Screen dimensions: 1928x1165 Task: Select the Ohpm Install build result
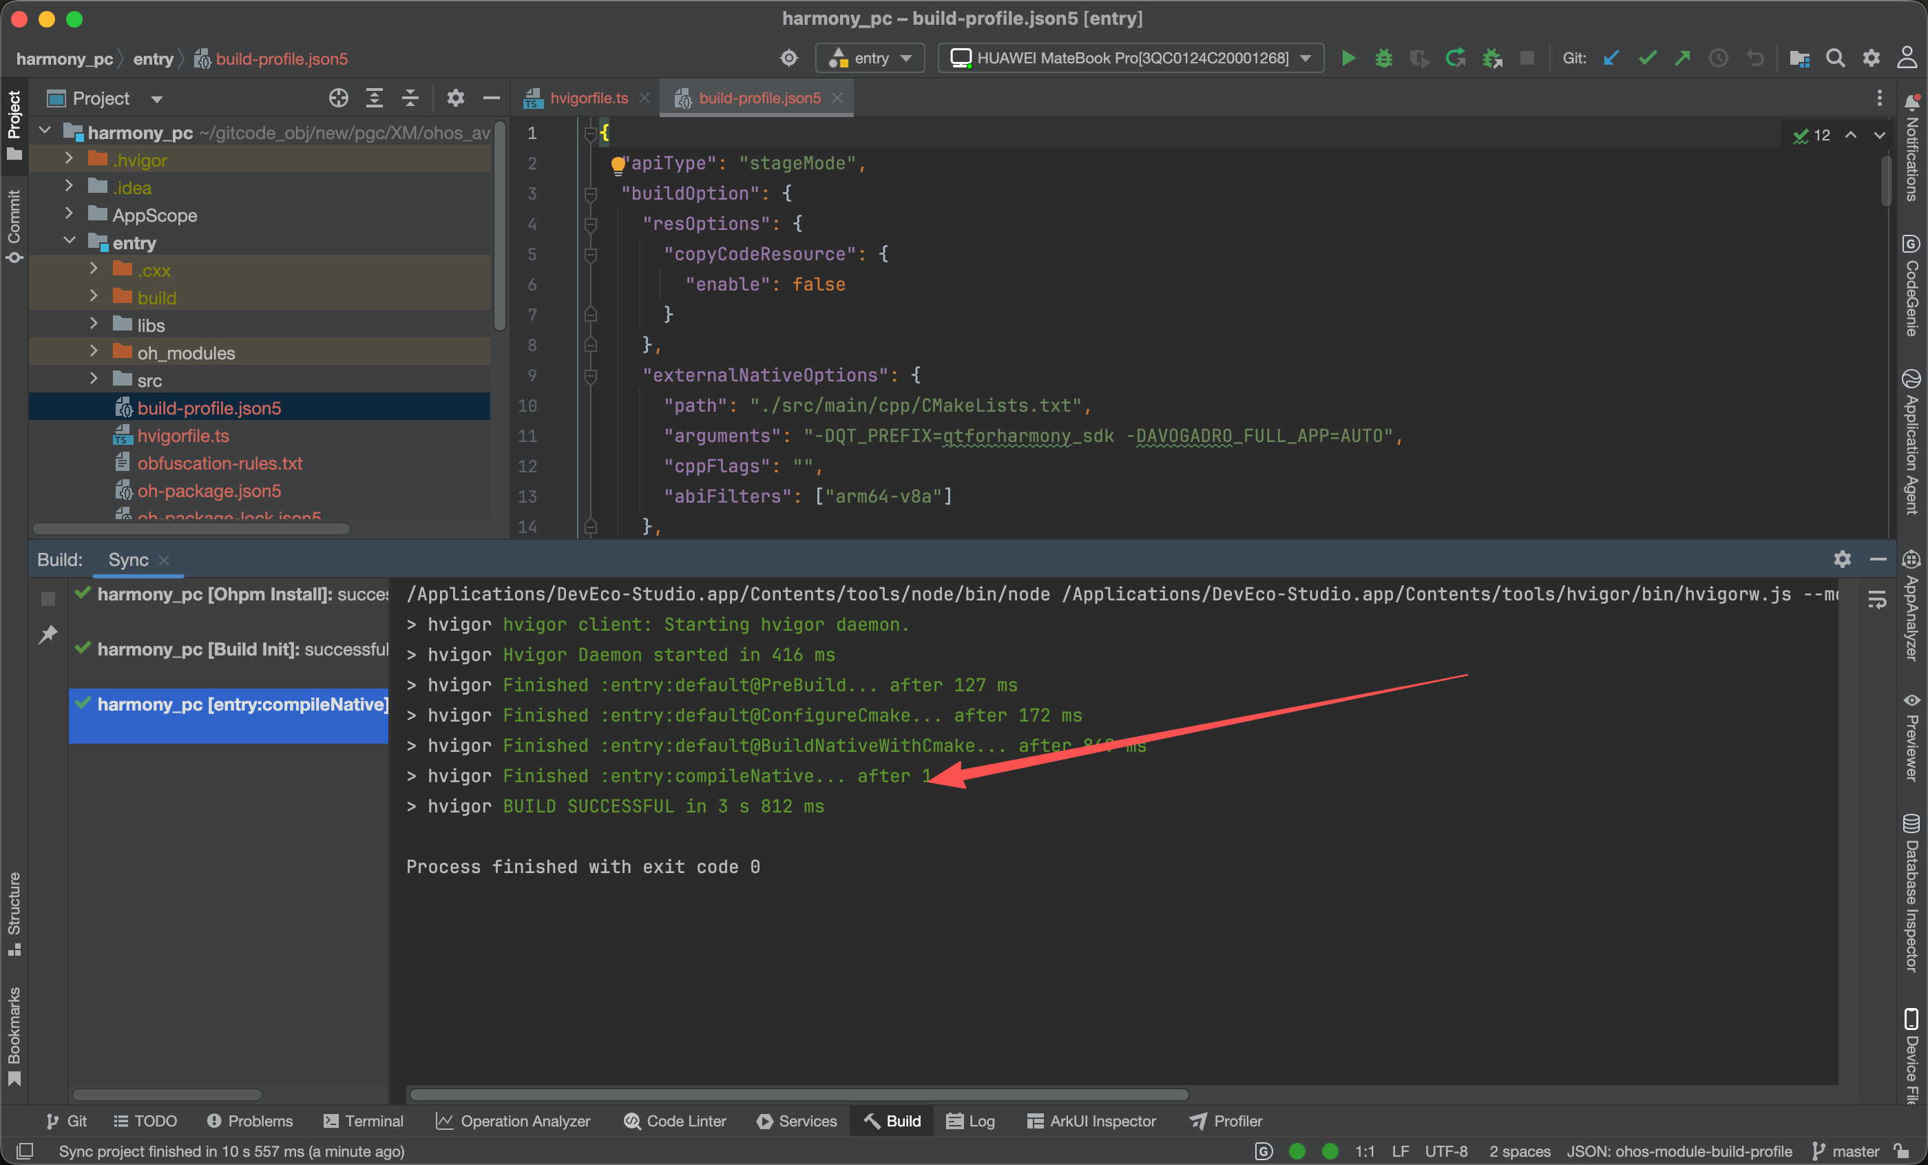230,594
